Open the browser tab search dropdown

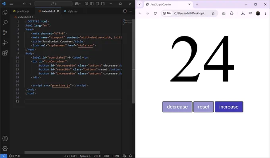click(x=140, y=4)
